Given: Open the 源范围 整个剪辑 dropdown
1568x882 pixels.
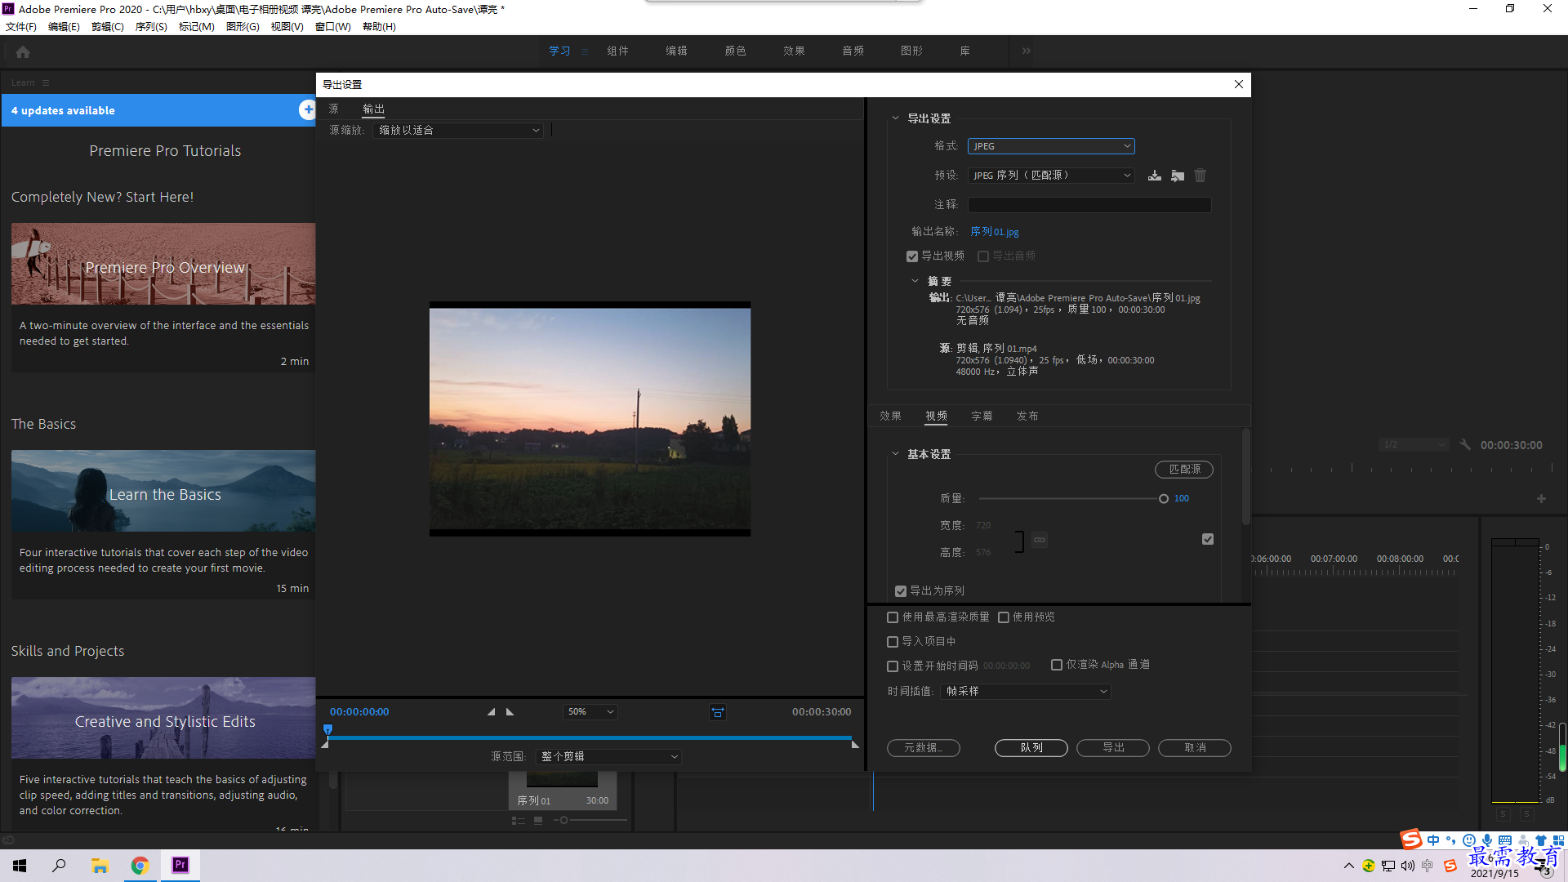Looking at the screenshot, I should [608, 757].
